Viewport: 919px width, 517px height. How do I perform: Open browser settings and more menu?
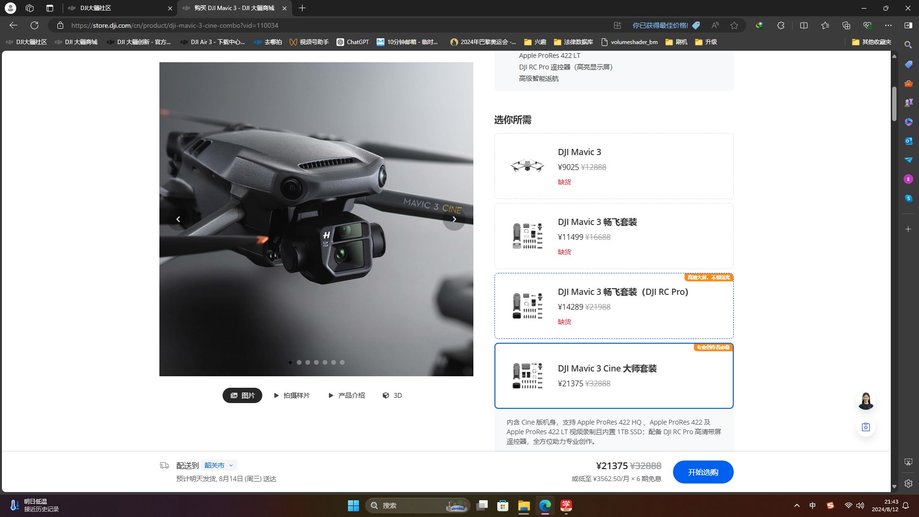tap(888, 25)
